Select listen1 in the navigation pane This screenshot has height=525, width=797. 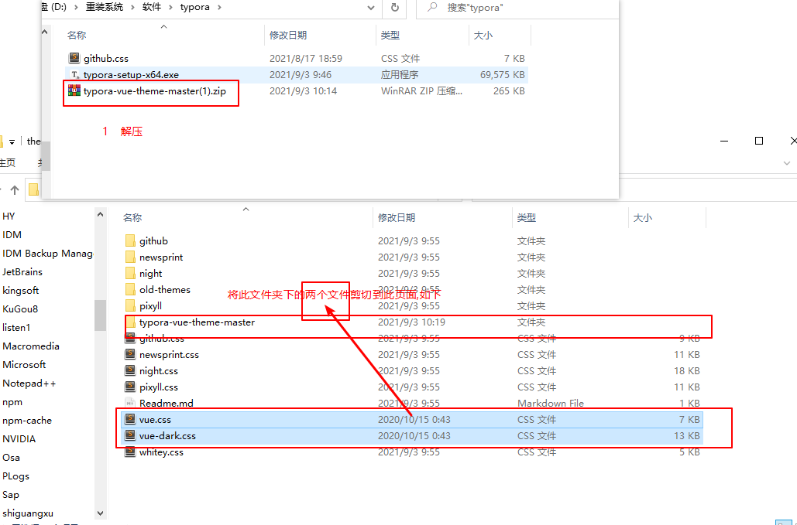pyautogui.click(x=16, y=328)
